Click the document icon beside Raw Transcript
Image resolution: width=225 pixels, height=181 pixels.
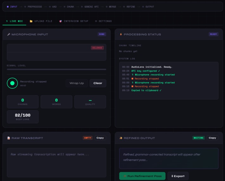[x=9, y=138]
